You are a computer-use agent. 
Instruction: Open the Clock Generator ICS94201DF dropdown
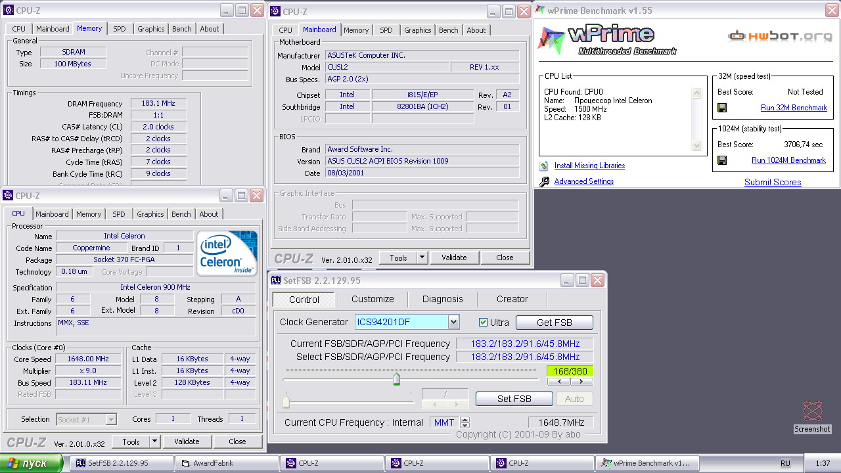pos(453,322)
